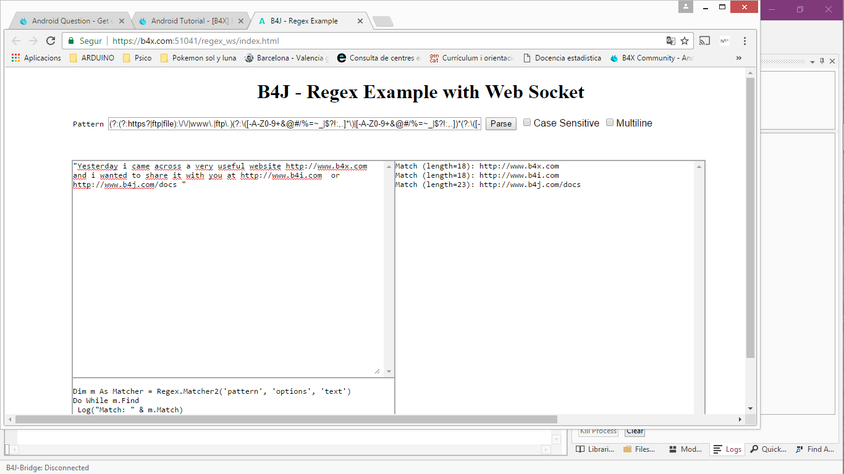Close the IDE side panel
Image resolution: width=844 pixels, height=474 pixels.
(x=832, y=61)
